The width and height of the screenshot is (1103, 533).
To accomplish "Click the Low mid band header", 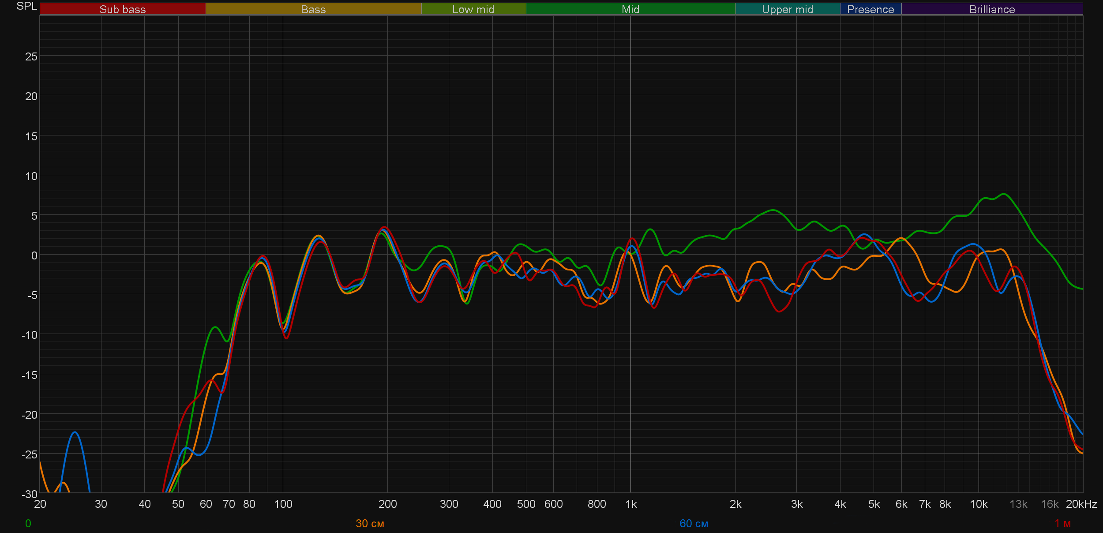I will tap(473, 9).
